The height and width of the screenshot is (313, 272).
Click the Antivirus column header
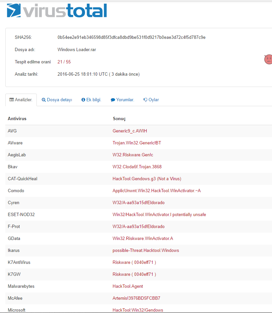17,118
